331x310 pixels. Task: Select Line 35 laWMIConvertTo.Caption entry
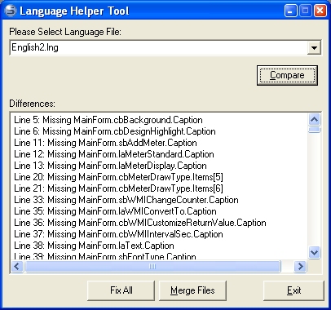pos(115,211)
